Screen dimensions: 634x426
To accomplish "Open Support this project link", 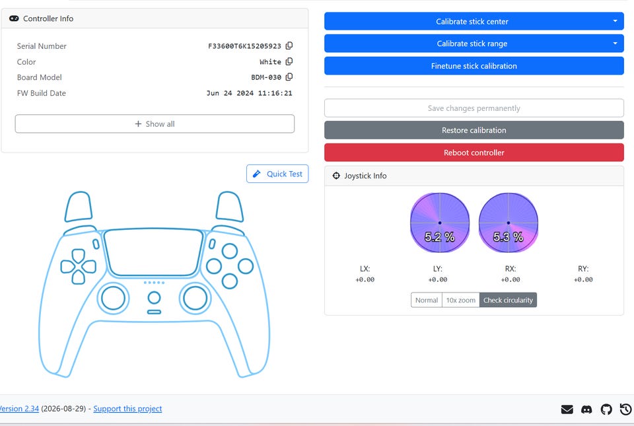I will click(127, 409).
